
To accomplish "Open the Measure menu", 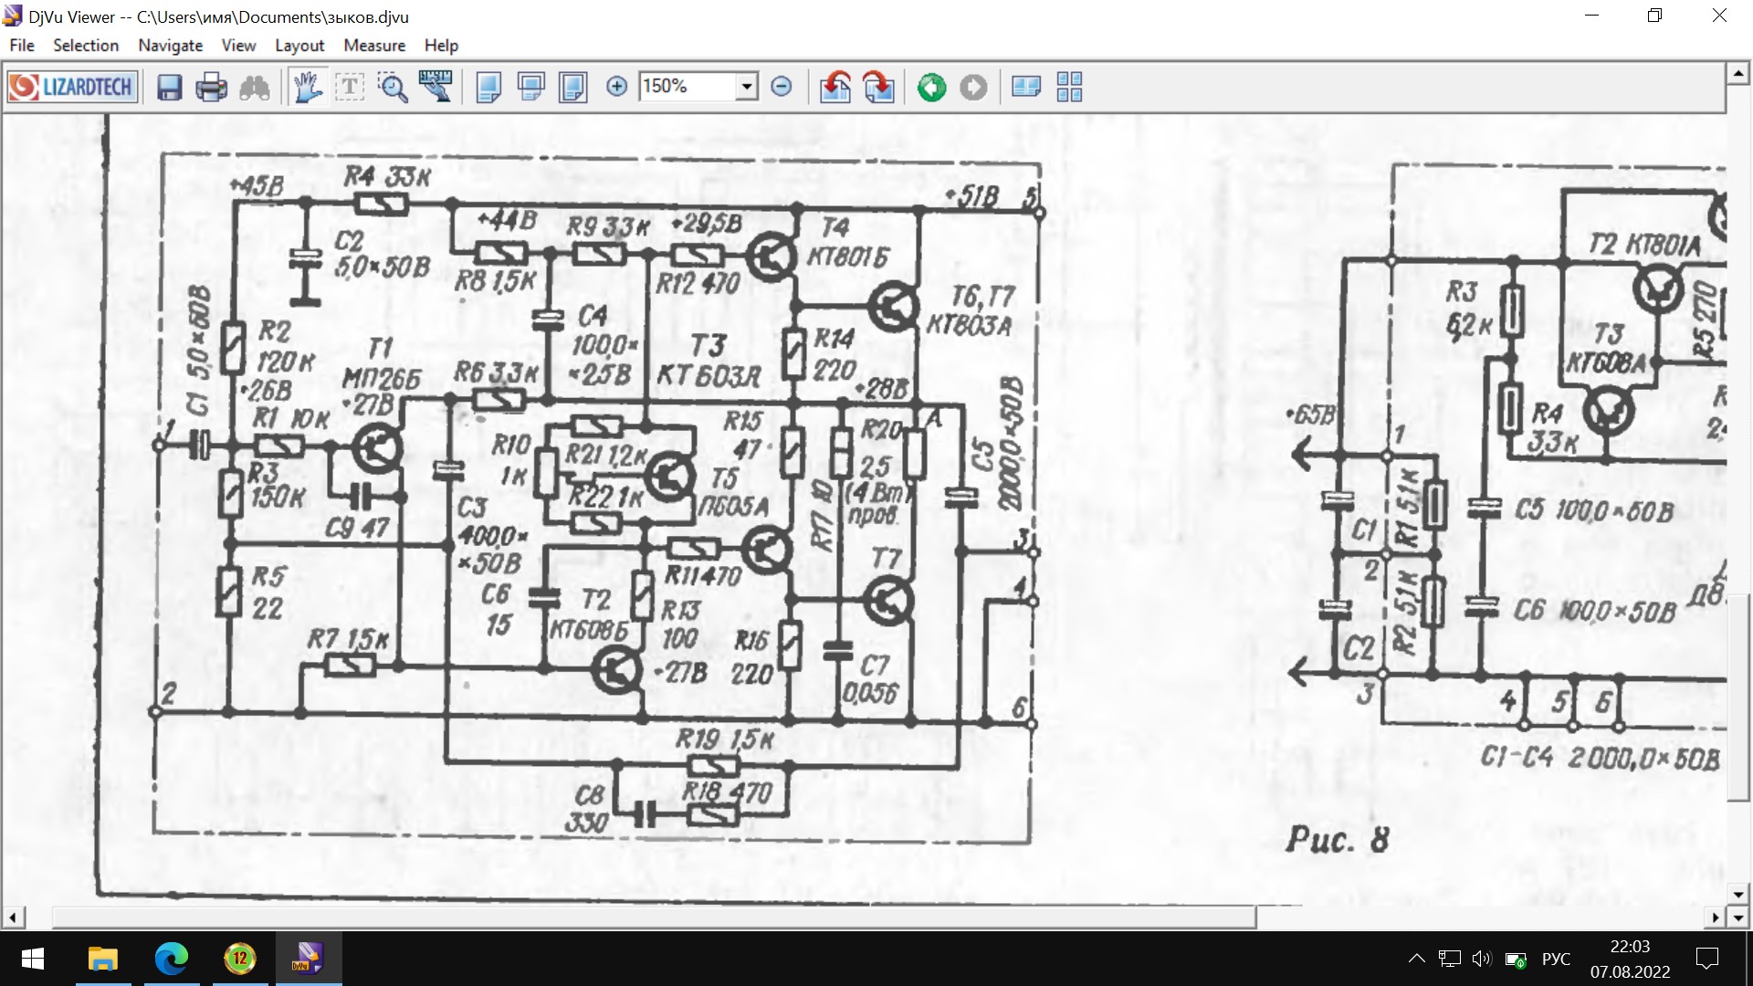I will coord(374,46).
